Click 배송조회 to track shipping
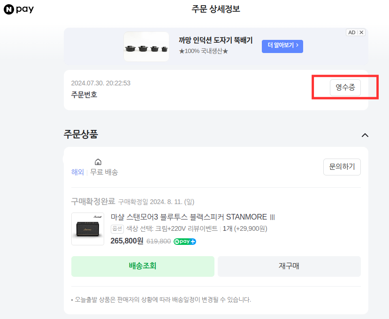Screen dimensions: 389x319 coord(143,266)
